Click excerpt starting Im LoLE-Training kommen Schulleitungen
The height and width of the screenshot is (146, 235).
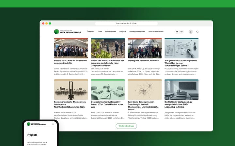pyautogui.click(x=181, y=71)
